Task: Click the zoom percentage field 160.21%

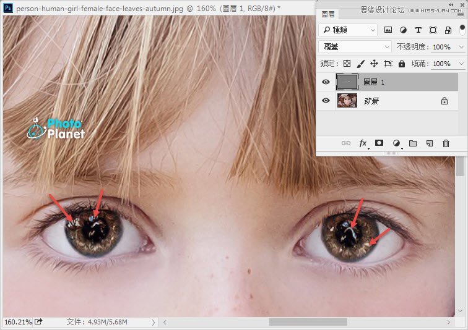Action: 18,322
